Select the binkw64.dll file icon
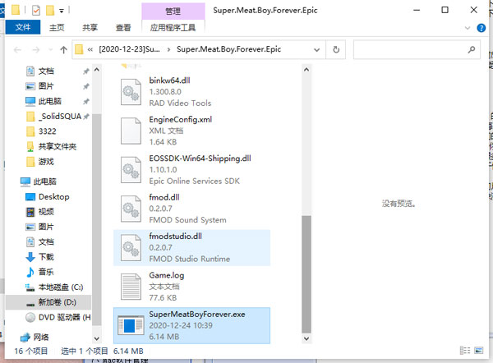This screenshot has width=493, height=363. tap(131, 92)
